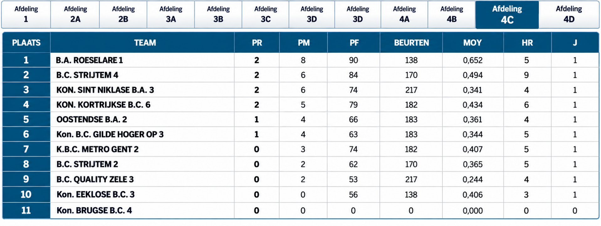Open the Afdeling 4D tab

[569, 14]
